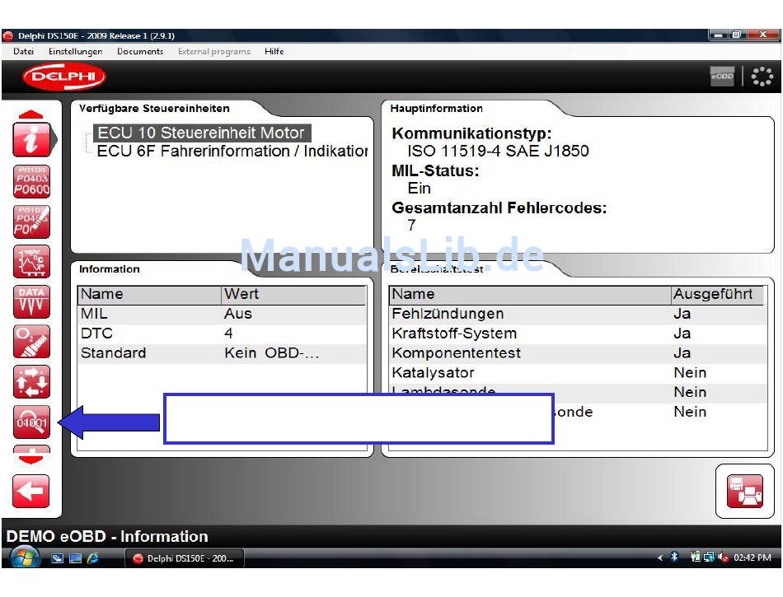This screenshot has width=783, height=597.
Task: Select the Kraftstoff-System row
Action: coord(578,333)
